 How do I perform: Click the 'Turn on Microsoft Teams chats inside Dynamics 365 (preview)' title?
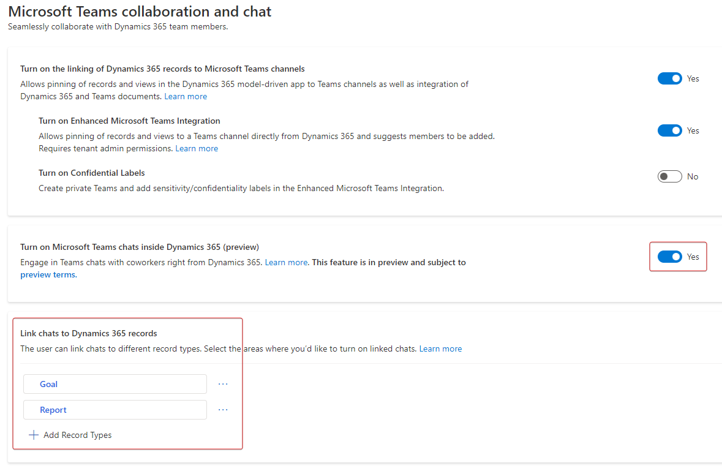(140, 247)
